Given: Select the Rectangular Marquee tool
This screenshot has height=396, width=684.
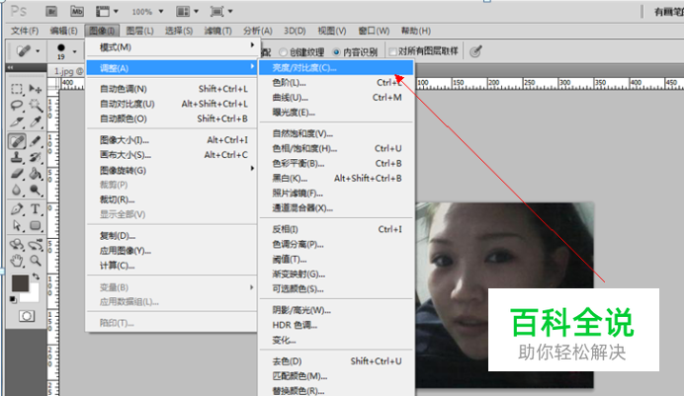Looking at the screenshot, I should click(x=17, y=89).
